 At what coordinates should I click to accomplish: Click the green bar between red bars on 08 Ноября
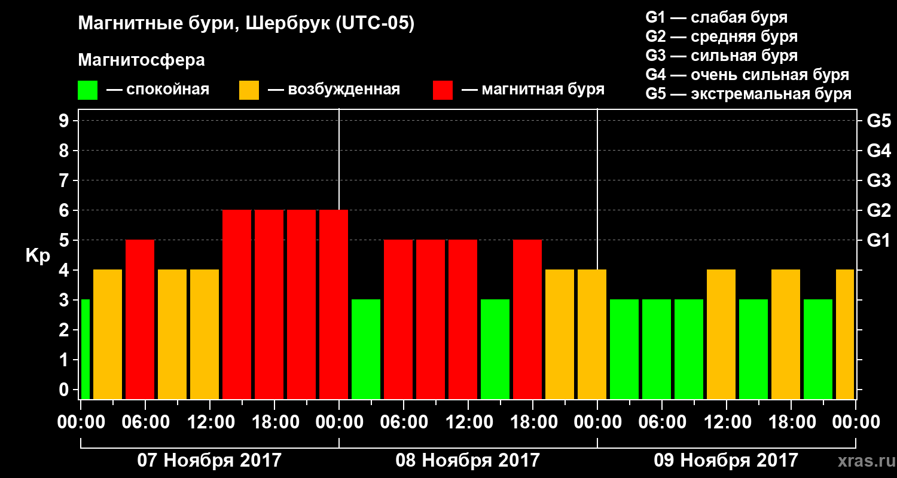coord(495,349)
